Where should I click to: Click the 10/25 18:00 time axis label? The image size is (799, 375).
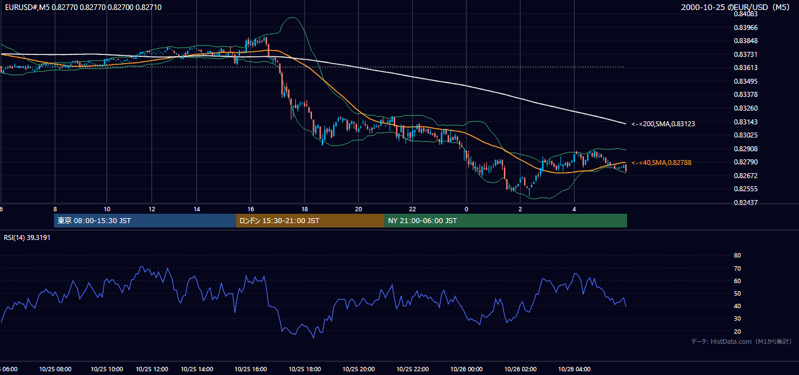click(x=304, y=369)
